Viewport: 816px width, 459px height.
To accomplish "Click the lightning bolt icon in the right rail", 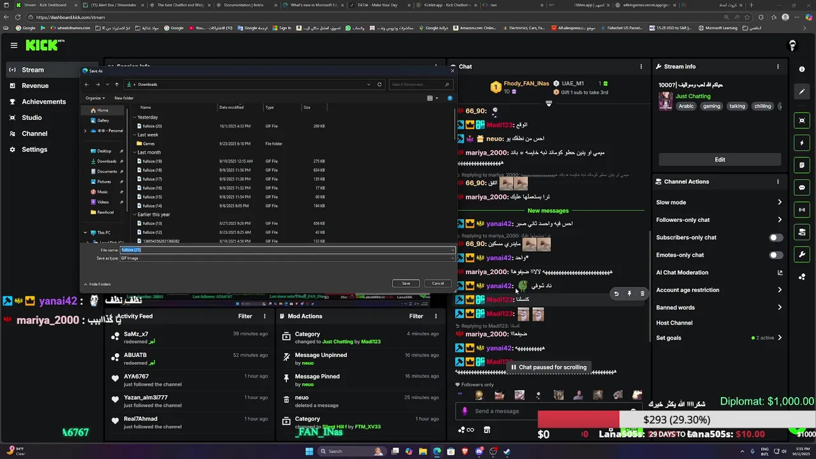I will [802, 143].
